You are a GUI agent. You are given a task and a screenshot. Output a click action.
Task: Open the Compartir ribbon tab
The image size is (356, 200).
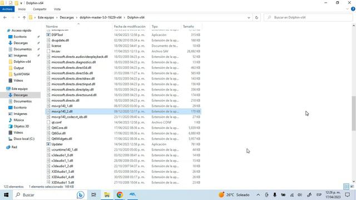click(x=39, y=9)
